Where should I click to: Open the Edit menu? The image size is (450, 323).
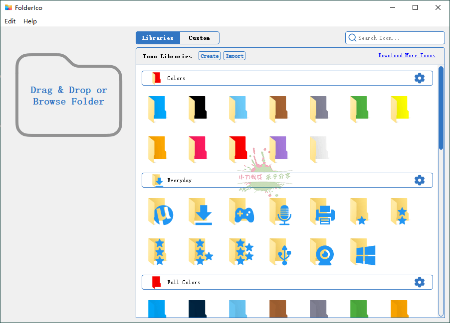(10, 21)
